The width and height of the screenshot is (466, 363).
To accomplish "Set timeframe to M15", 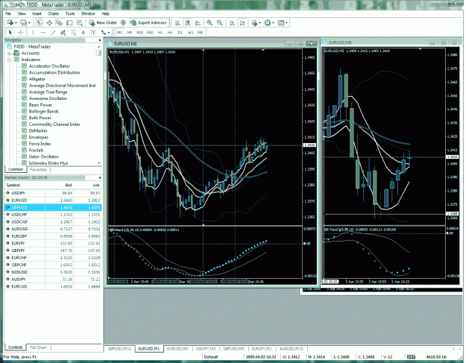I will (139, 32).
